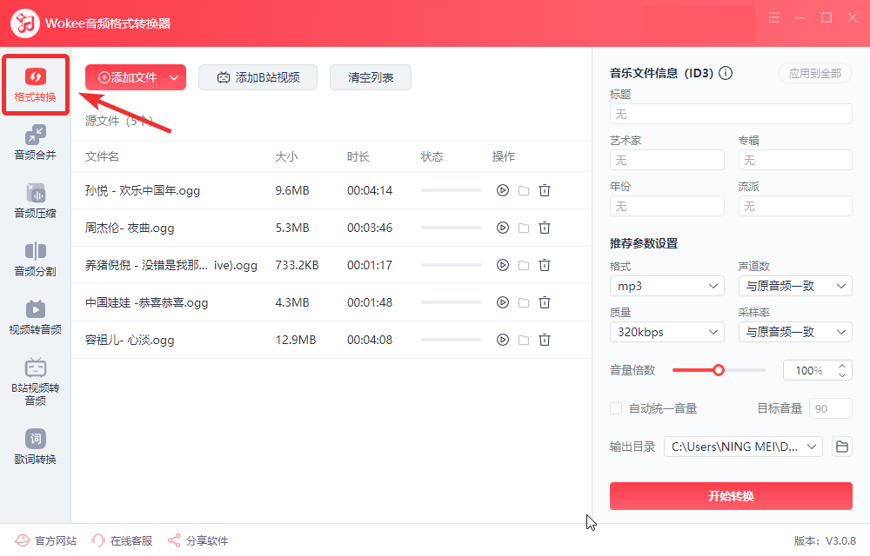870x556 pixels.
Task: Click the 大小 column header
Action: [287, 156]
